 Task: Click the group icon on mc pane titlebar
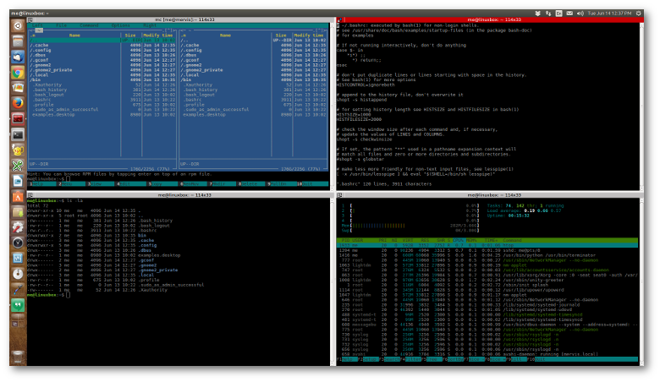[30, 19]
